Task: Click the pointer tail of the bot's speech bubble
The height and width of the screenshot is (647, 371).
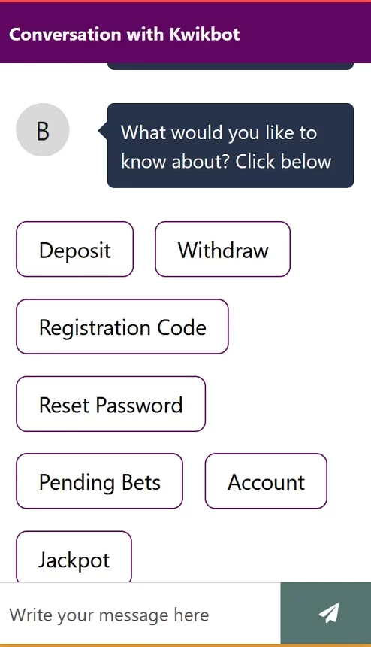Action: pos(103,131)
